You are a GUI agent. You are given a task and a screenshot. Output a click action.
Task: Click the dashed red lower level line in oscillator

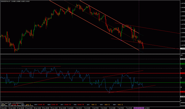(x=90, y=92)
